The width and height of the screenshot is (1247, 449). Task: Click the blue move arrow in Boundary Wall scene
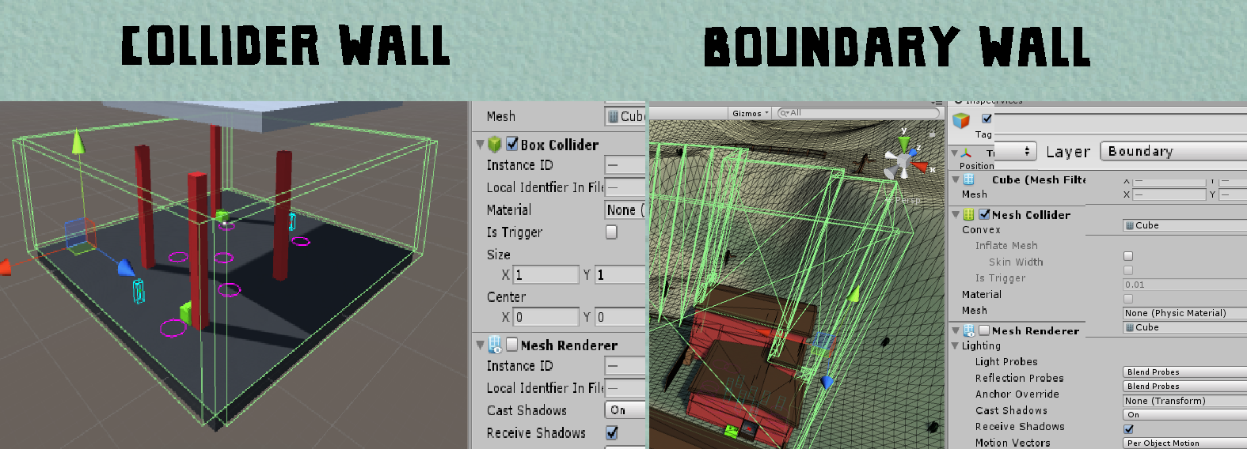827,382
